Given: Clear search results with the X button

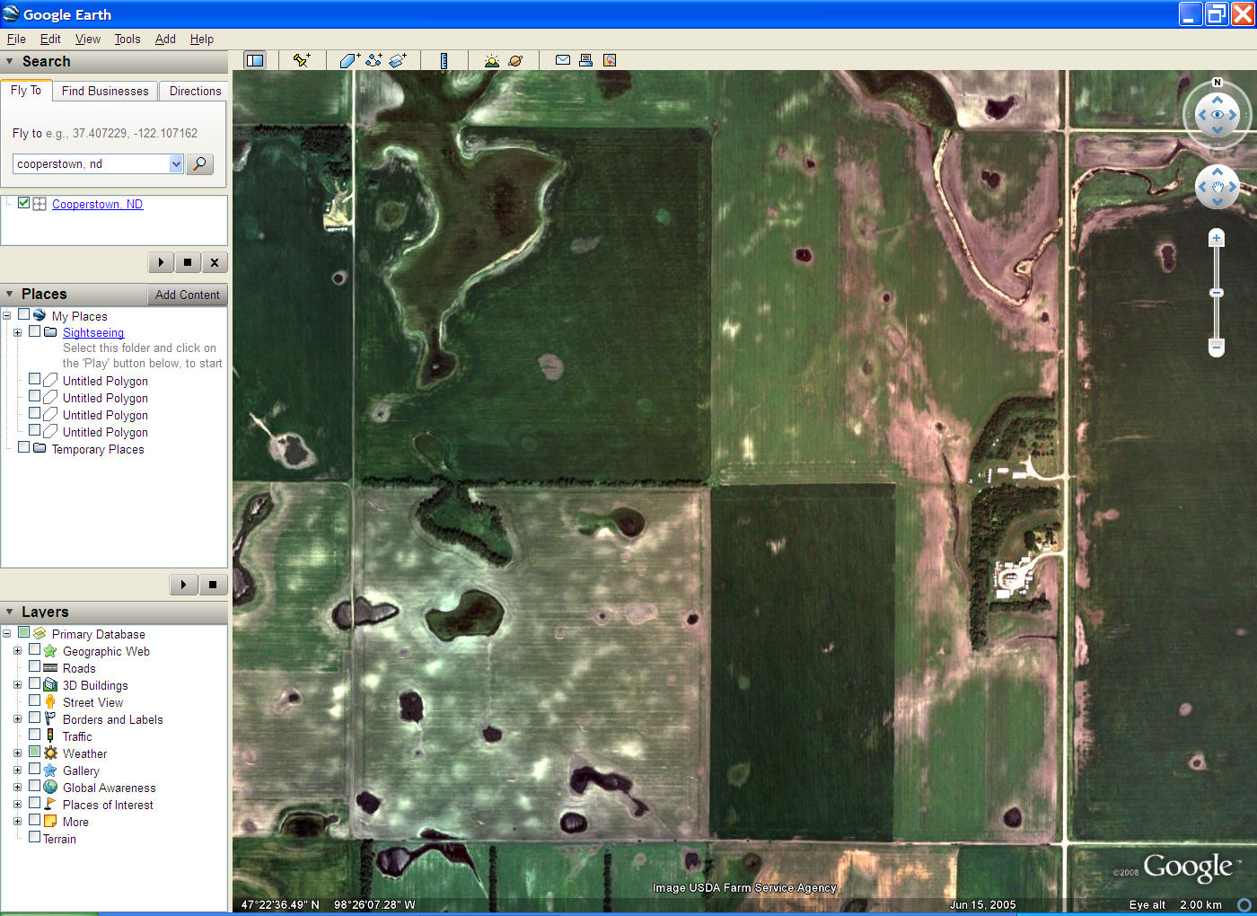Looking at the screenshot, I should tap(214, 262).
